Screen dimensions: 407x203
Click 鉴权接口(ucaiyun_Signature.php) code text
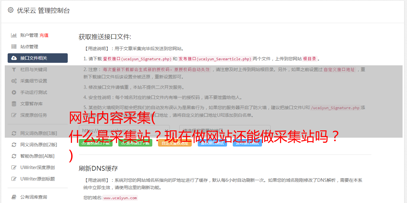tap(137, 59)
